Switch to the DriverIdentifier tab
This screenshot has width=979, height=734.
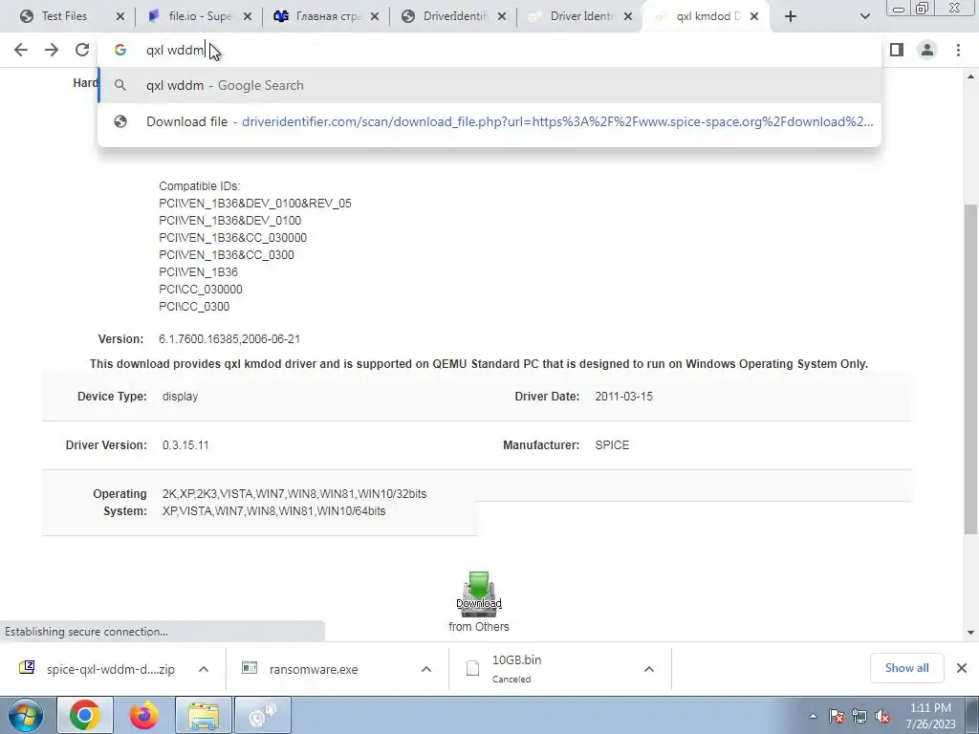(456, 16)
